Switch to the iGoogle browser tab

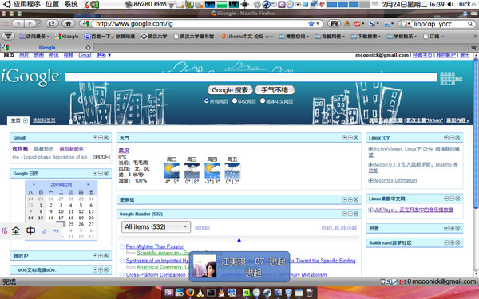pos(47,48)
